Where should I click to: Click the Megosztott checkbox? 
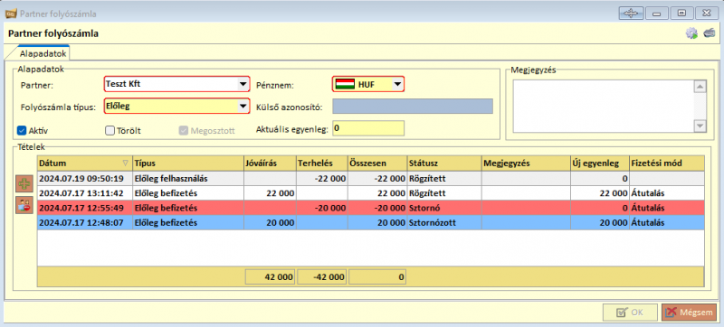[x=183, y=130]
